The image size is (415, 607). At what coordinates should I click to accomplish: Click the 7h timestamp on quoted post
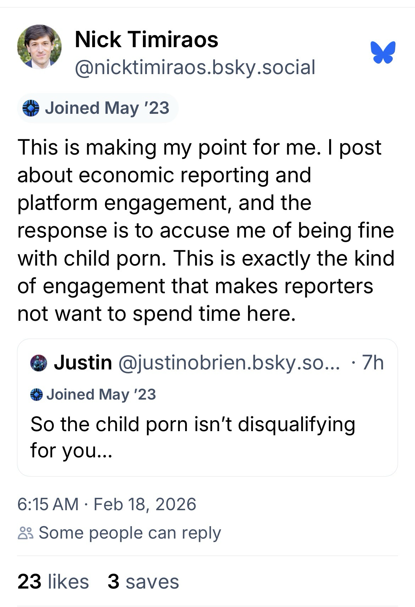(373, 363)
